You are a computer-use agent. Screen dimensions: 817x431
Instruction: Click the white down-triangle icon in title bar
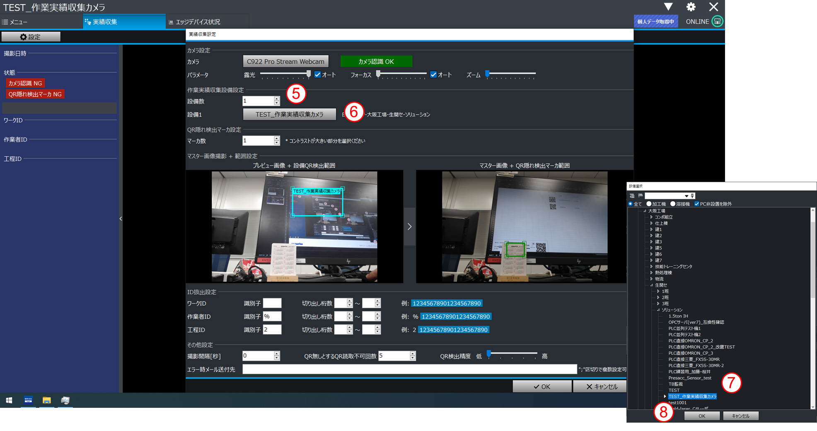coord(668,7)
